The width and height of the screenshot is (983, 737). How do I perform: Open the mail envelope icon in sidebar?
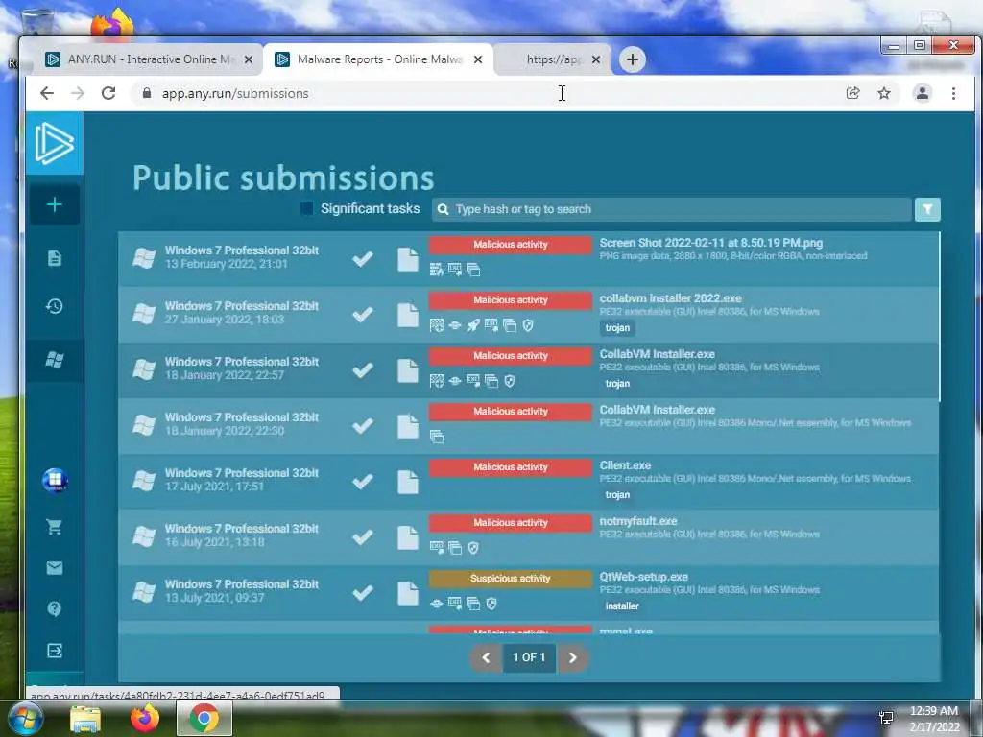pos(55,568)
